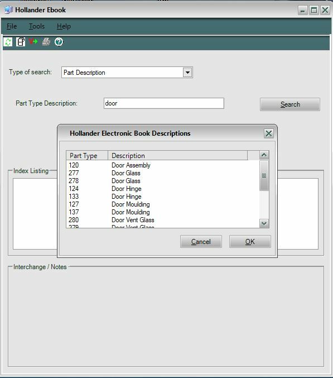
Task: Select the 278 Door Glass row
Action: click(163, 181)
